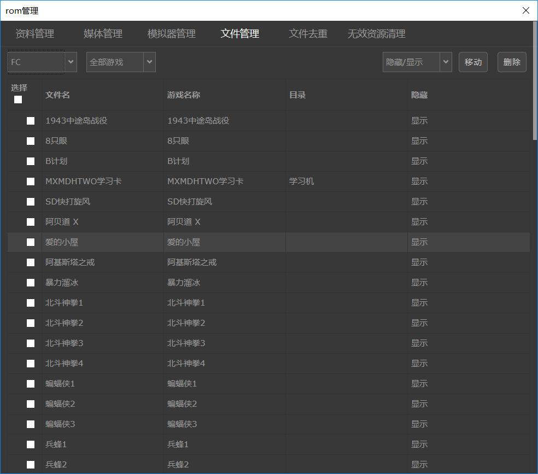Check the box for 1943中途岛战役
This screenshot has width=538, height=474.
pos(31,121)
